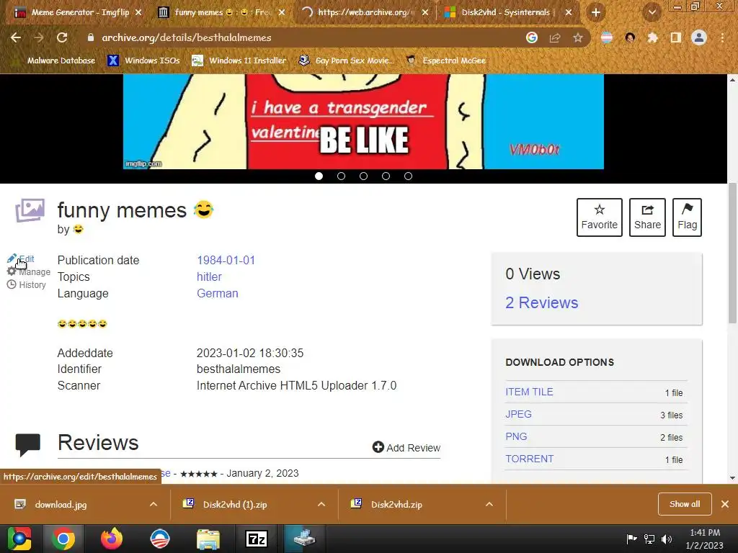Open the Chrome three-dot menu
The height and width of the screenshot is (553, 738).
(x=722, y=37)
